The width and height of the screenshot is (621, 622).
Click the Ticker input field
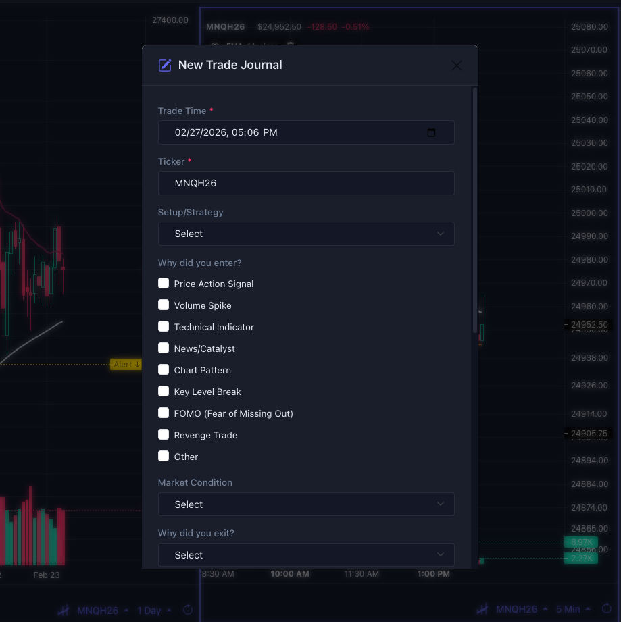click(306, 183)
